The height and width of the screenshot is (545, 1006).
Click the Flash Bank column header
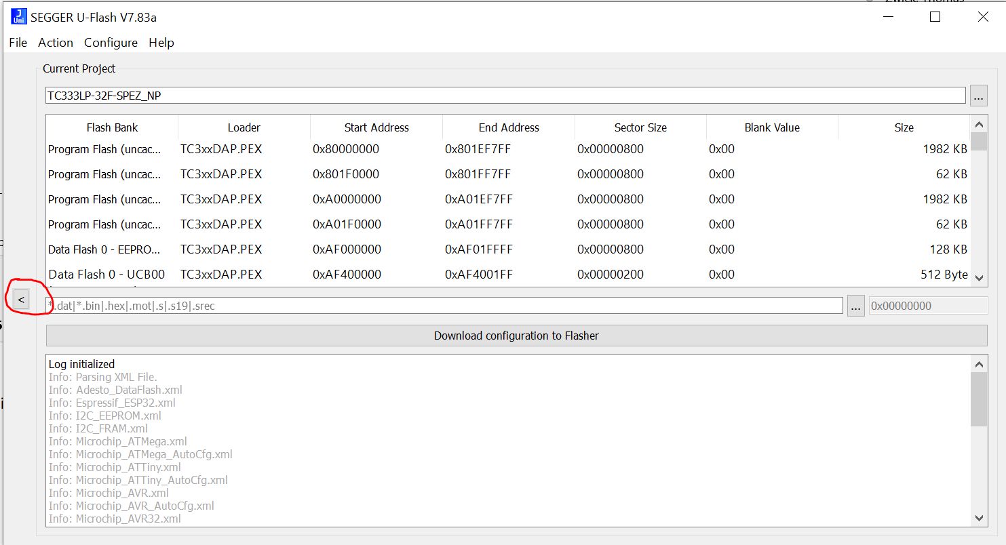pyautogui.click(x=112, y=127)
